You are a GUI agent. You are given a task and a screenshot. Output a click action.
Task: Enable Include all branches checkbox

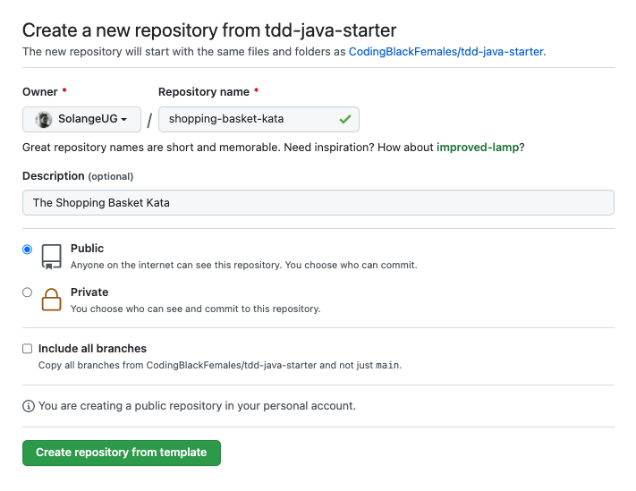point(27,349)
